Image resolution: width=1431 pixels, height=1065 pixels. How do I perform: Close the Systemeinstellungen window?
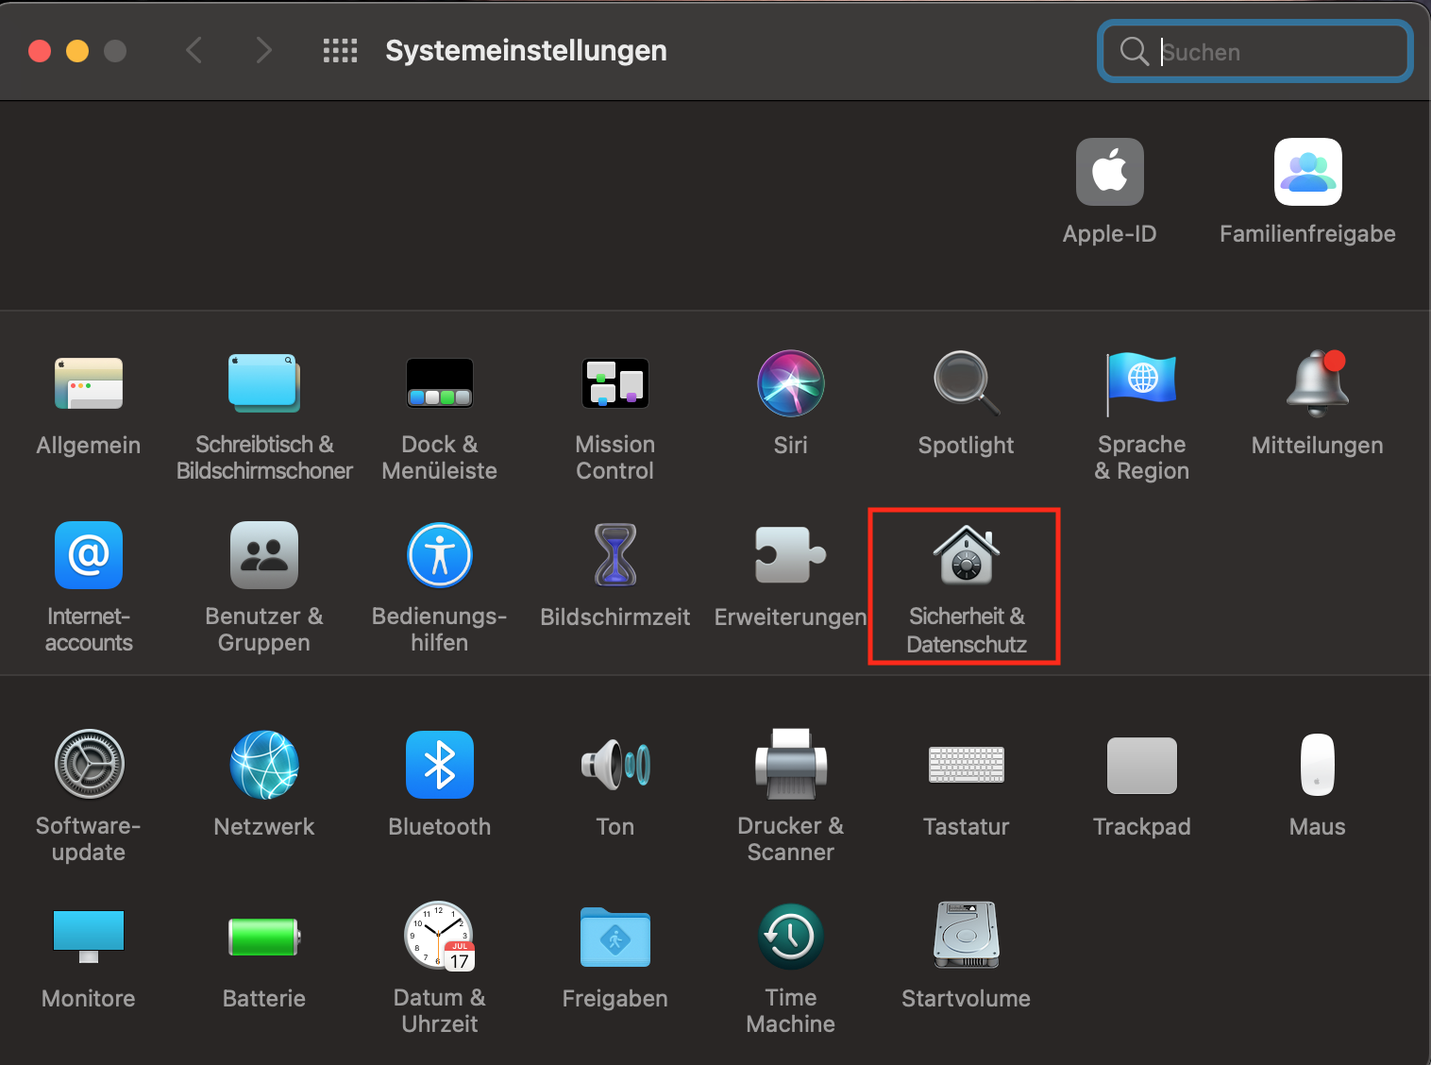point(40,51)
